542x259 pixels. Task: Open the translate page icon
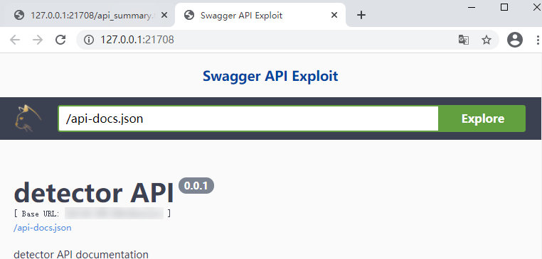tap(464, 40)
